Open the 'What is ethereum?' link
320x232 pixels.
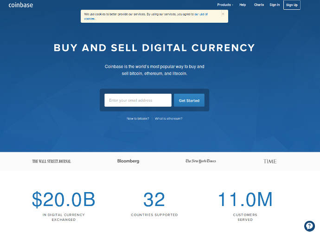click(168, 118)
